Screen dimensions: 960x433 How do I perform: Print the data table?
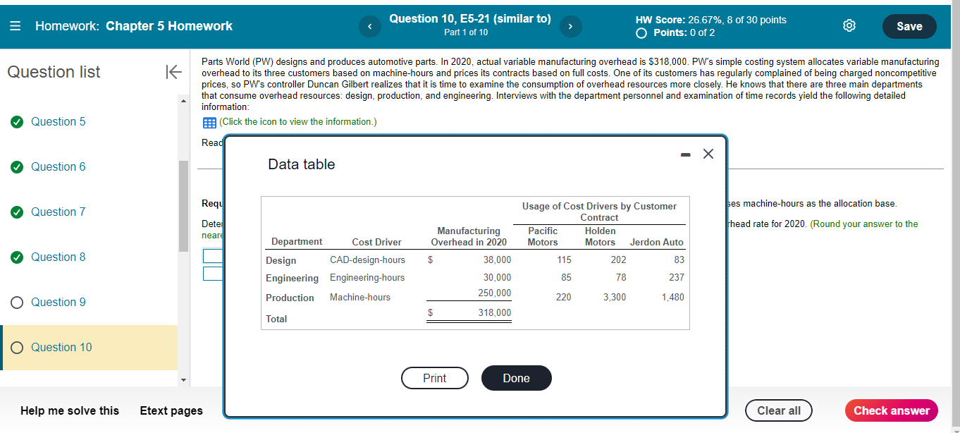434,378
